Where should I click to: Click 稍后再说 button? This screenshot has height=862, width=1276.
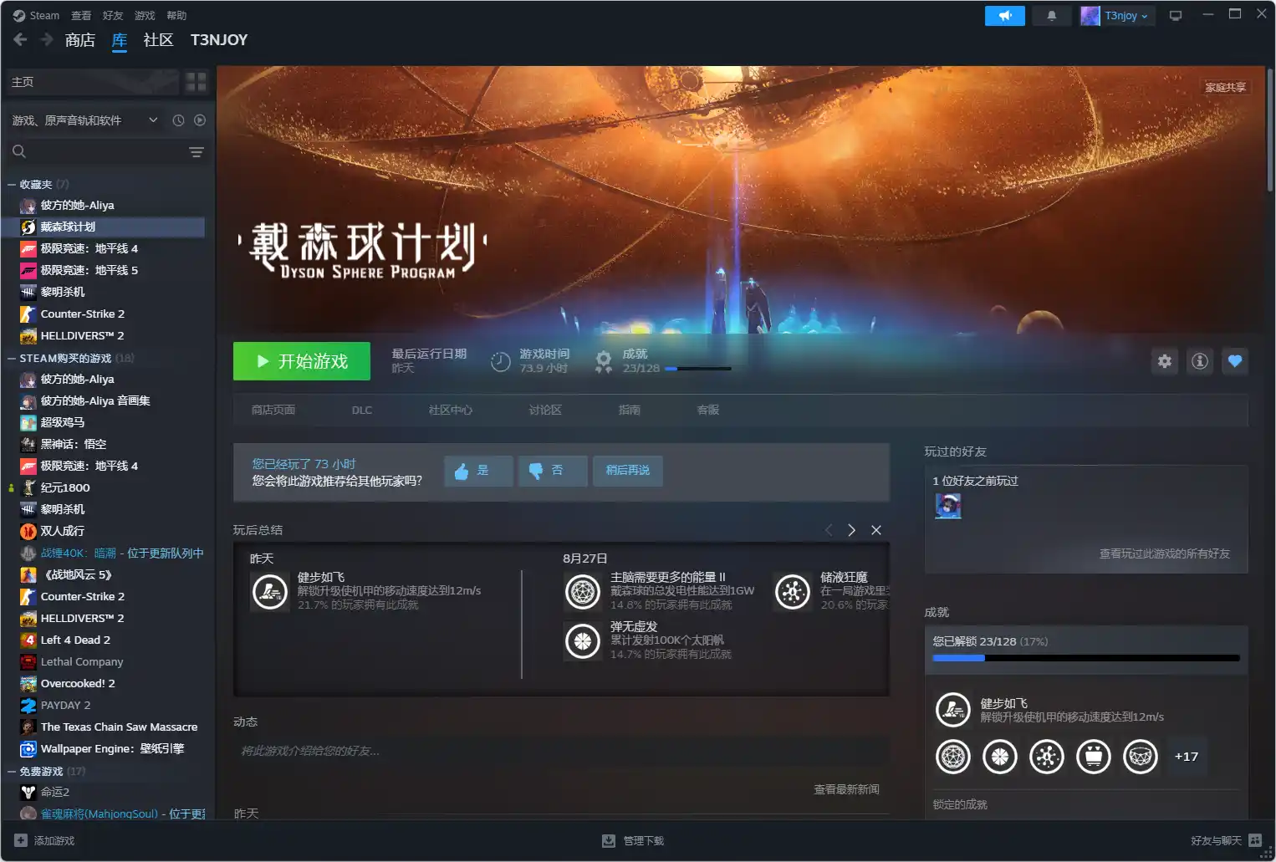(627, 471)
